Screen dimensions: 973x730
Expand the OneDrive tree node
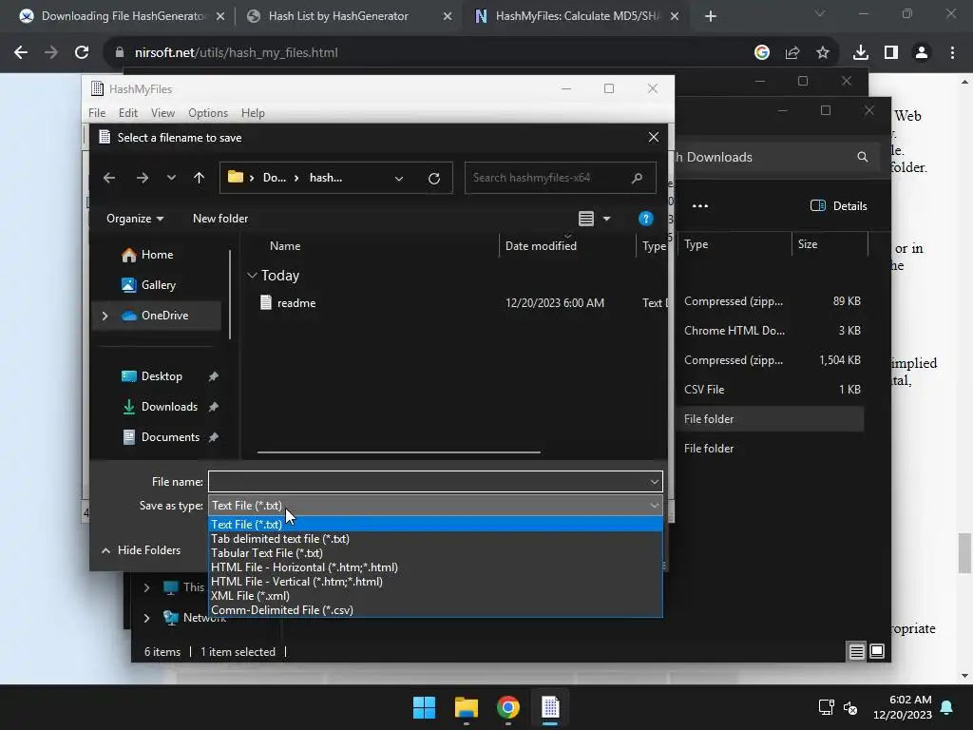click(105, 316)
